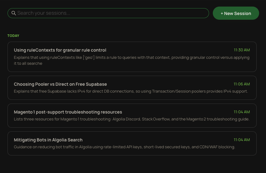266x173 pixels.
Task: Click the 11:30 AM timestamp
Action: click(242, 50)
